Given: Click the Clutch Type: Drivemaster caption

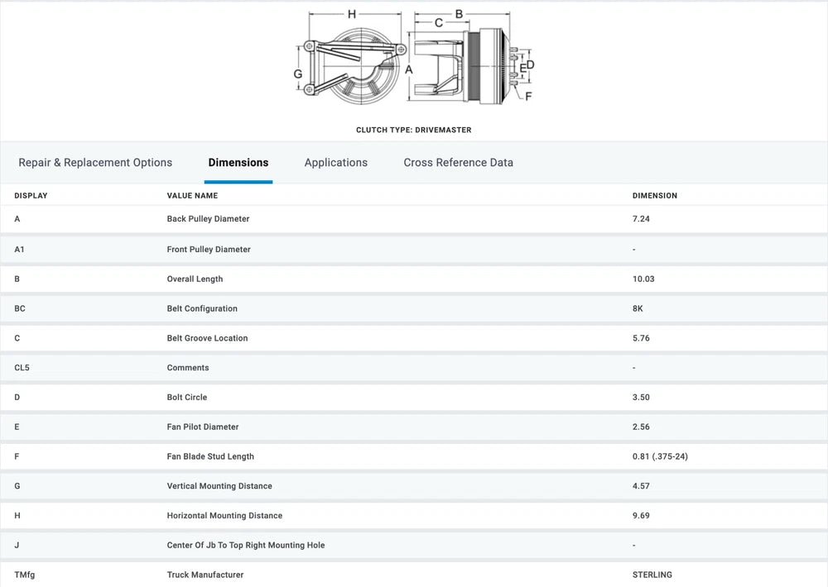Looking at the screenshot, I should 414,130.
